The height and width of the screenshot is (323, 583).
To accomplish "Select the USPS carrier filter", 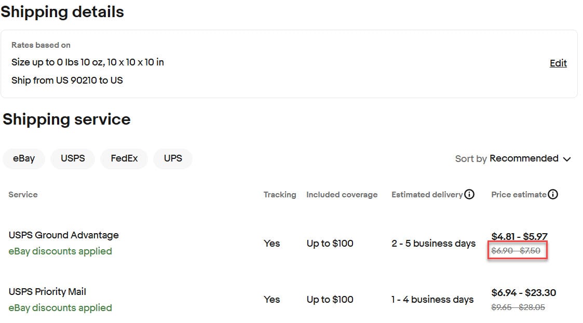I will pyautogui.click(x=73, y=158).
